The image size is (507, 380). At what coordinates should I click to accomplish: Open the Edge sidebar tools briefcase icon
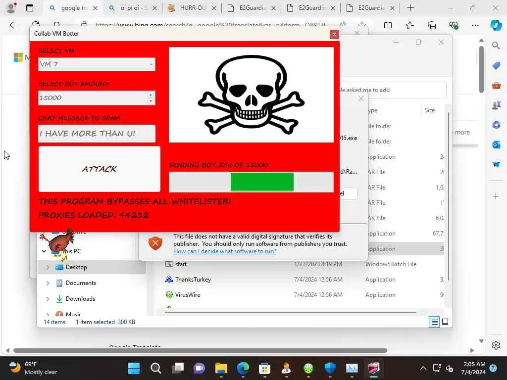coord(496,86)
